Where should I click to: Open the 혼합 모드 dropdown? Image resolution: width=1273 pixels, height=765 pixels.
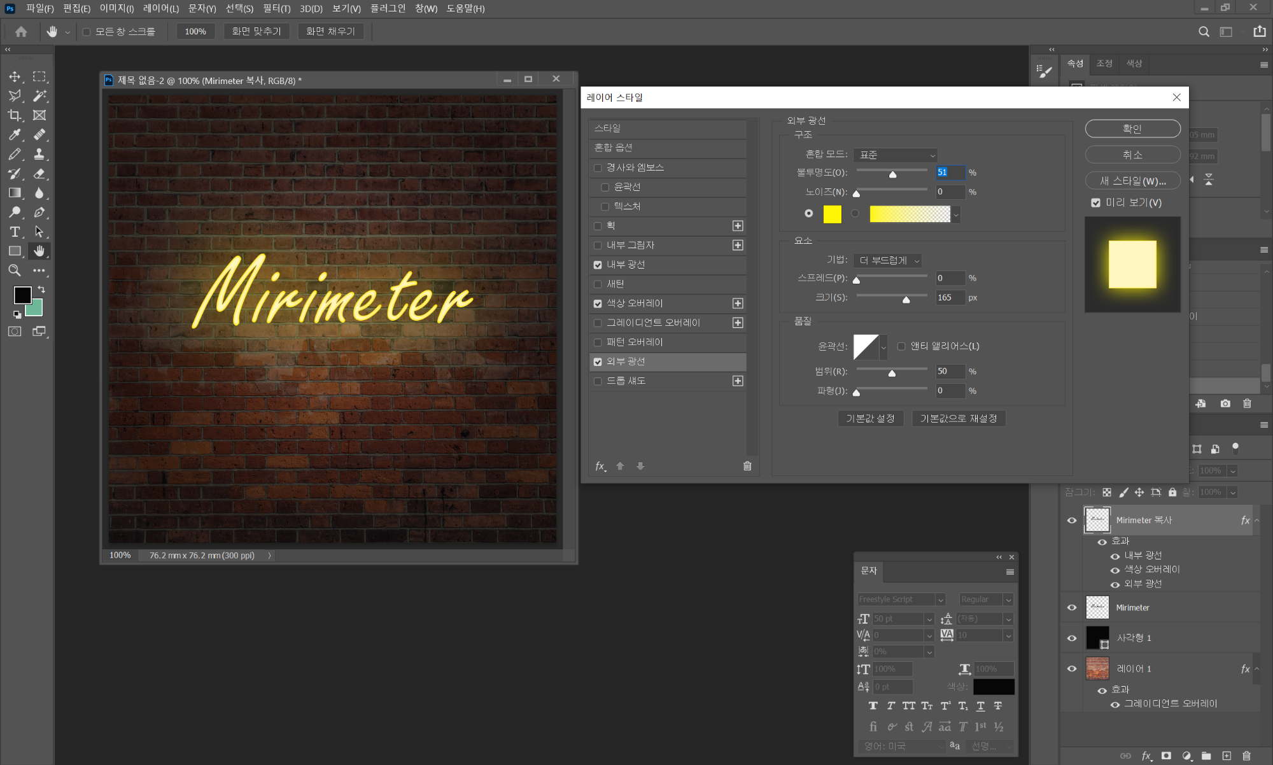(x=896, y=155)
